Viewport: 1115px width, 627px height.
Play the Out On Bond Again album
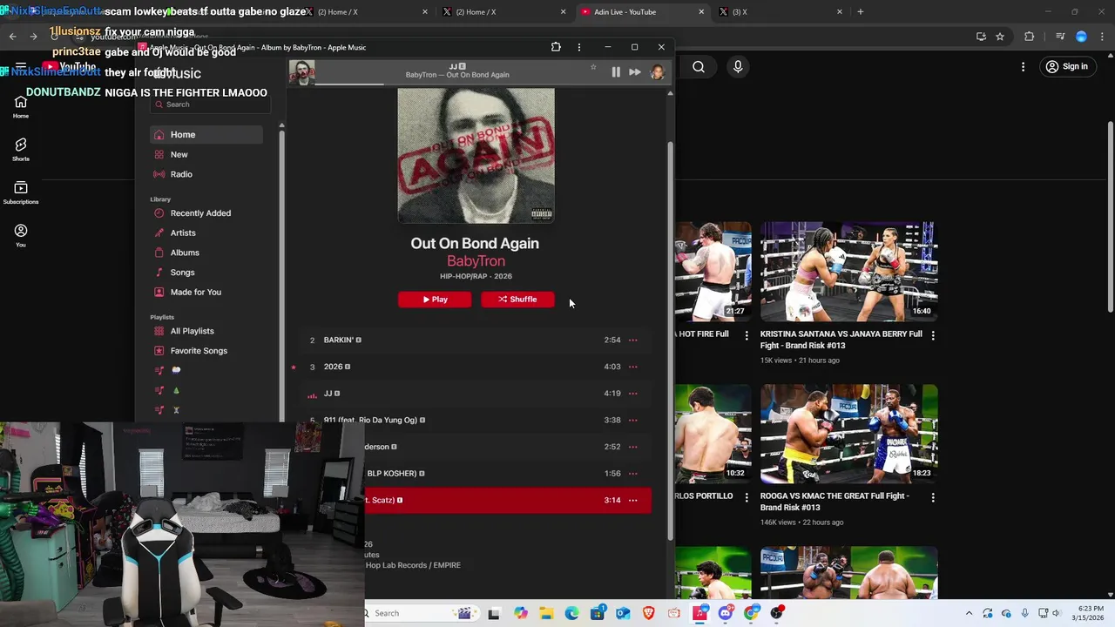click(x=435, y=300)
